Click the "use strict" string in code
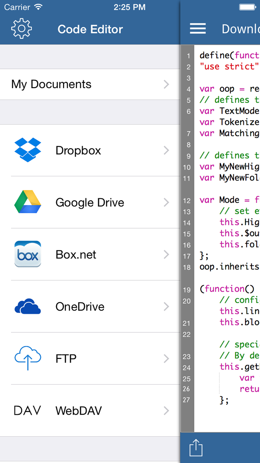This screenshot has height=463, width=260. (x=229, y=66)
